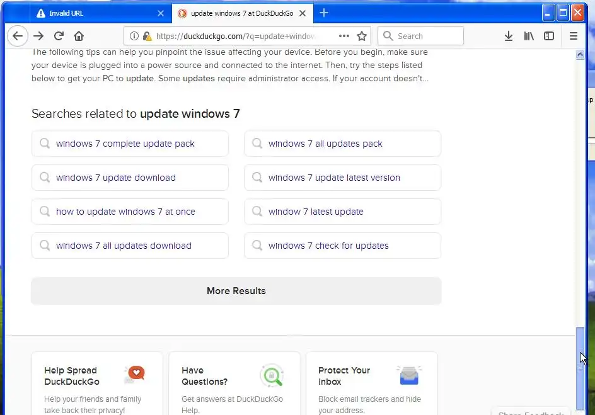Go back to the previous page

(x=18, y=36)
